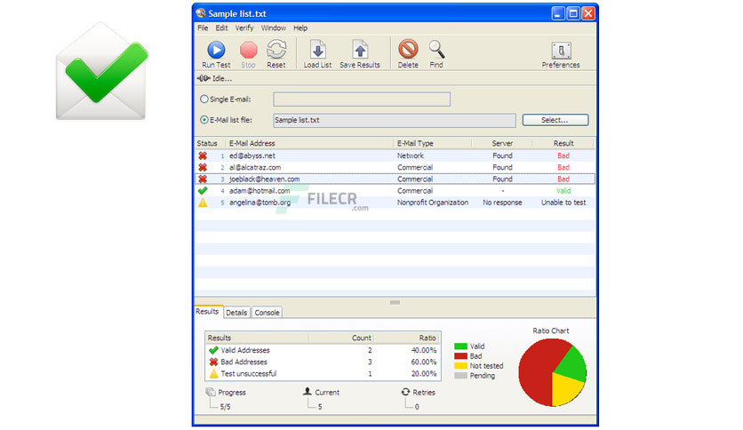Click the Sample list.txt file field
This screenshot has width=743, height=430.
point(395,120)
